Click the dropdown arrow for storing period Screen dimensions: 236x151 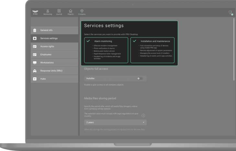click(x=143, y=122)
